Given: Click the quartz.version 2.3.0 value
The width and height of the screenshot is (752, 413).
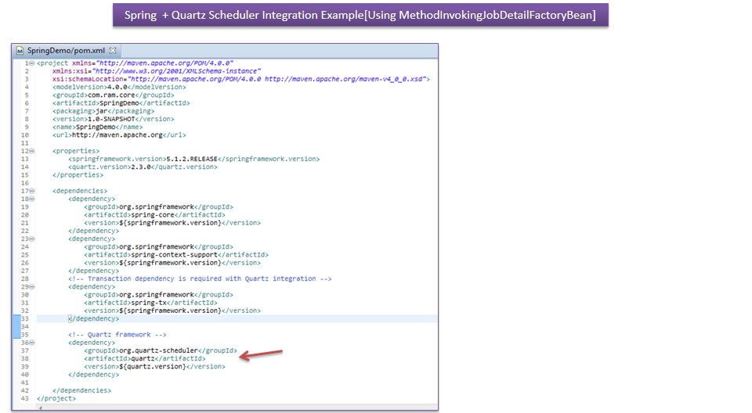Looking at the screenshot, I should [x=141, y=167].
